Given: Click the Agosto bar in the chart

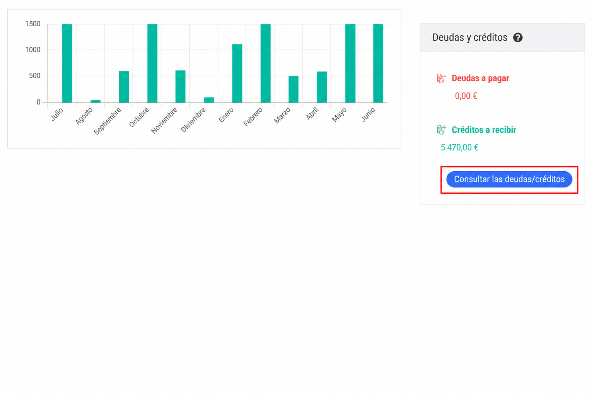Looking at the screenshot, I should pos(96,101).
